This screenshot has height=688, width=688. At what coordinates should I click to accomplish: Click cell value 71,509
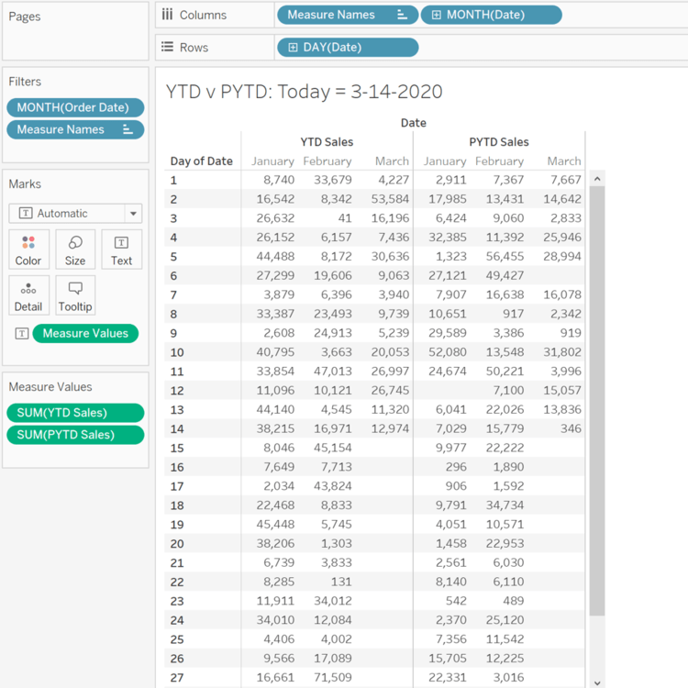point(333,678)
